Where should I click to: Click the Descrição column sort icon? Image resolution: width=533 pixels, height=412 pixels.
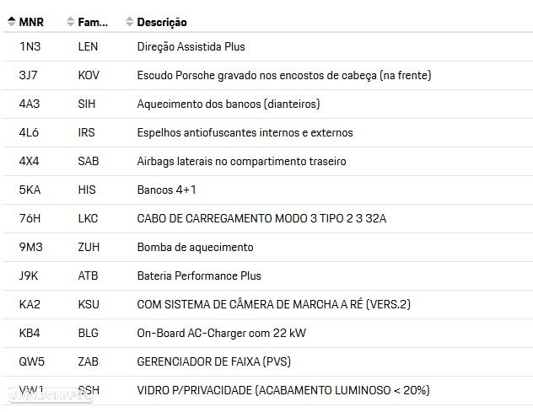click(x=129, y=21)
